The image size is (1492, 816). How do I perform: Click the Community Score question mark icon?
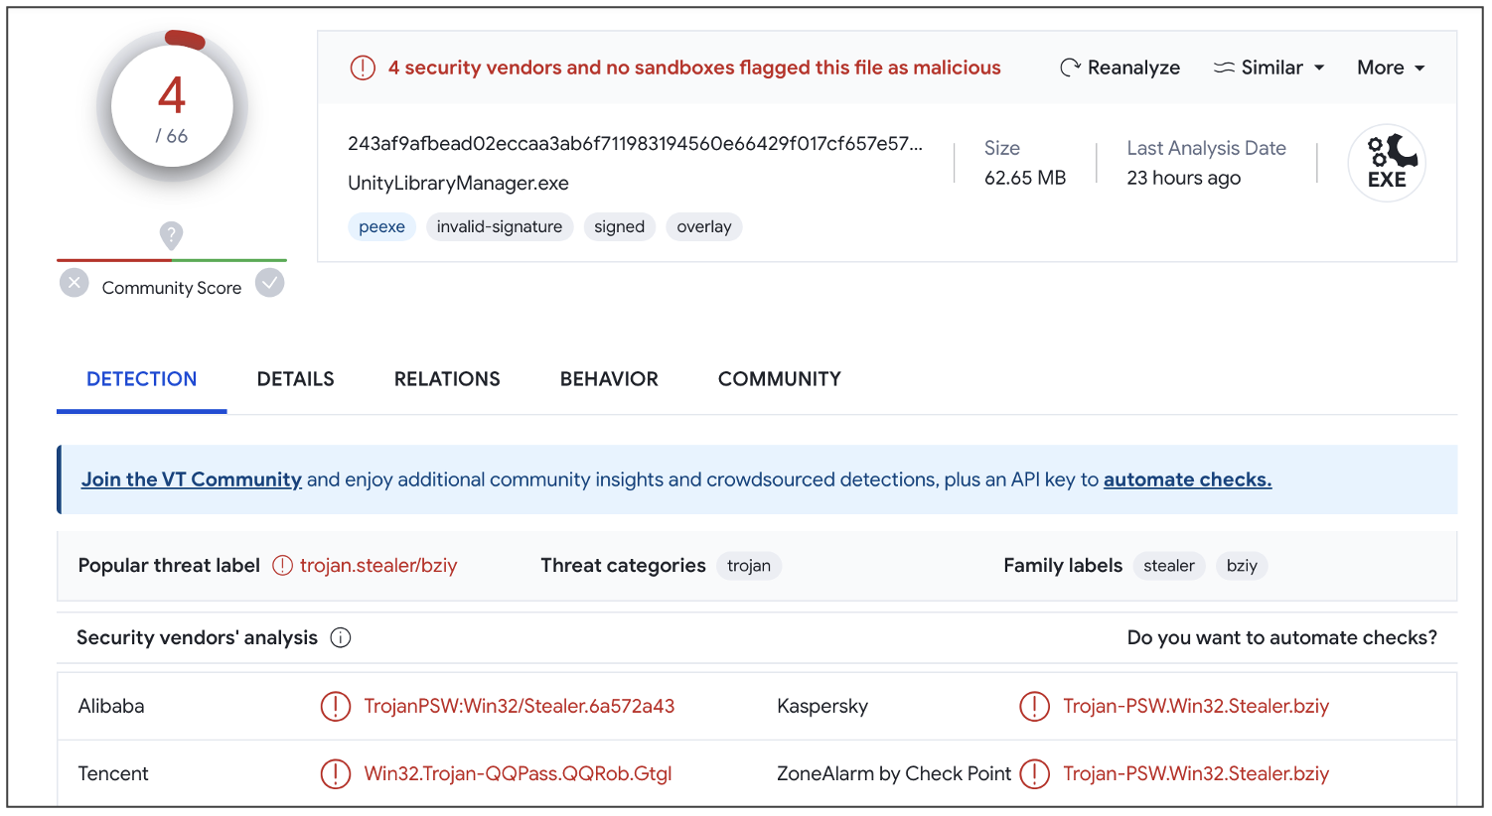point(172,235)
